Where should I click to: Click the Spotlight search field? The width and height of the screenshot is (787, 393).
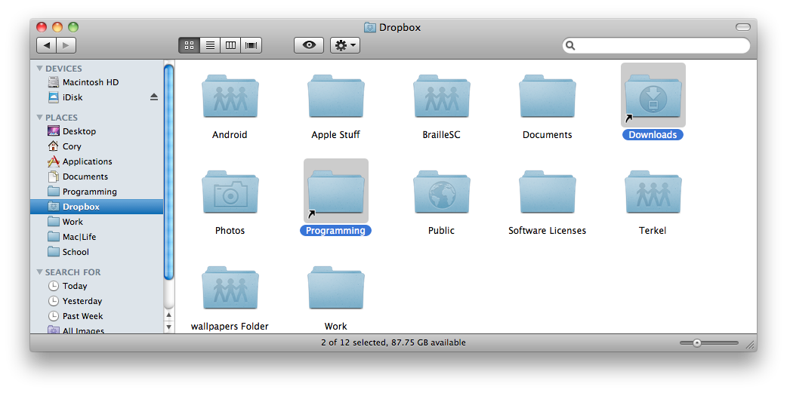tap(656, 45)
